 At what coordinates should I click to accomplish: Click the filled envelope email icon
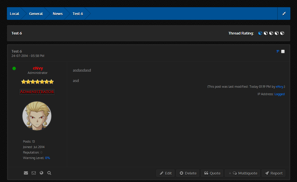coord(26,173)
